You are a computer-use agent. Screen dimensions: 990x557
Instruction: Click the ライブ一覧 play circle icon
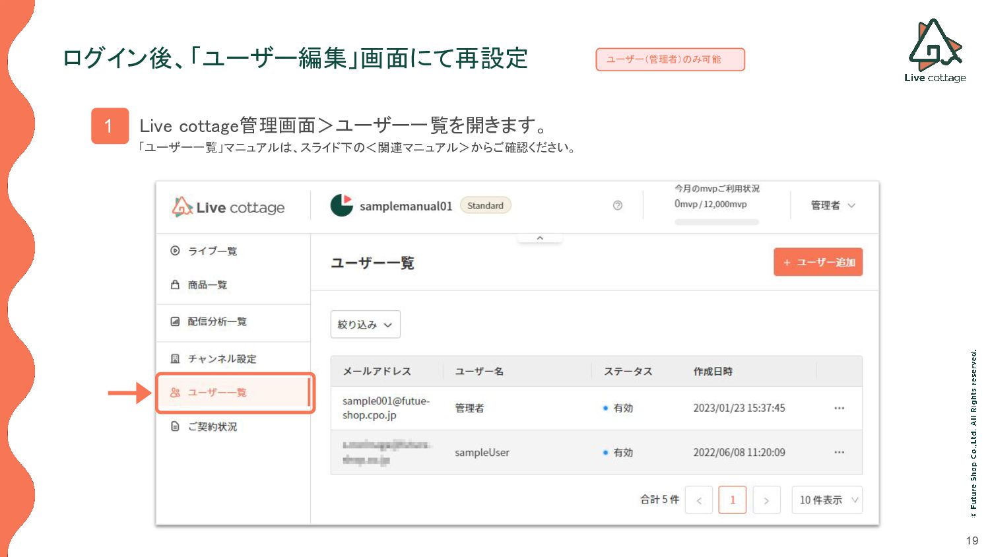click(x=175, y=251)
